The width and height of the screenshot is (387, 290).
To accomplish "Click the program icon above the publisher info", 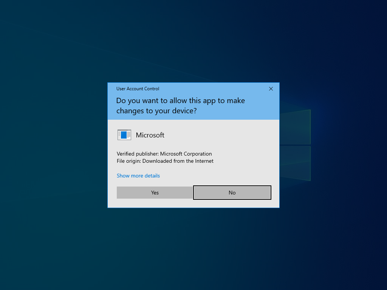I will 124,135.
